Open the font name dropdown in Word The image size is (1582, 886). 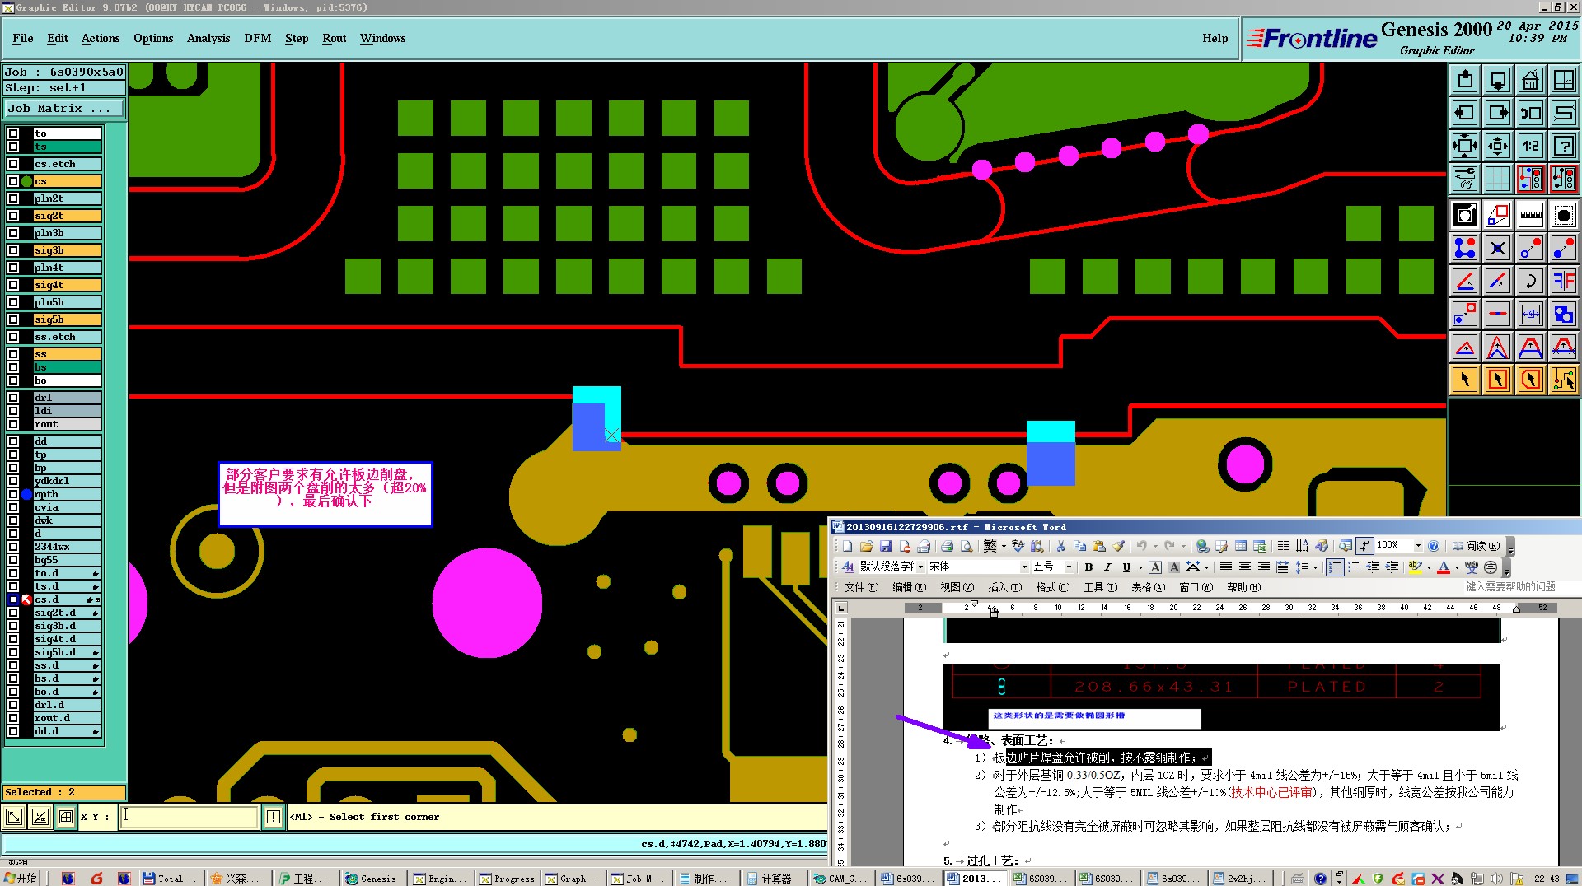(1024, 567)
